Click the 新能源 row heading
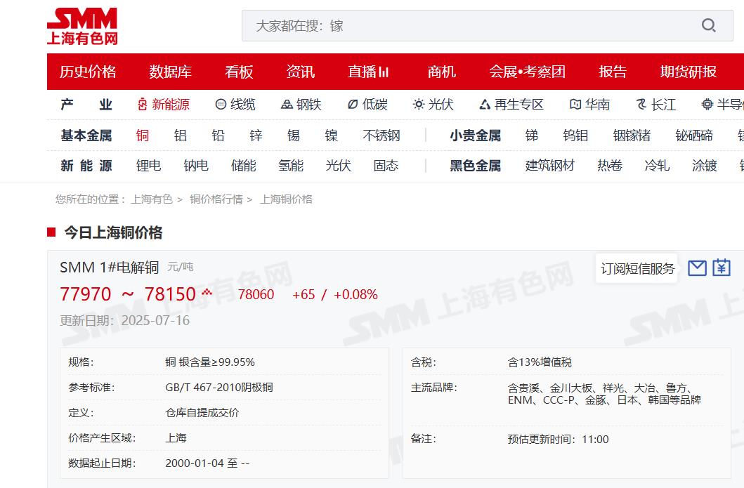Image resolution: width=744 pixels, height=488 pixels. [x=86, y=166]
